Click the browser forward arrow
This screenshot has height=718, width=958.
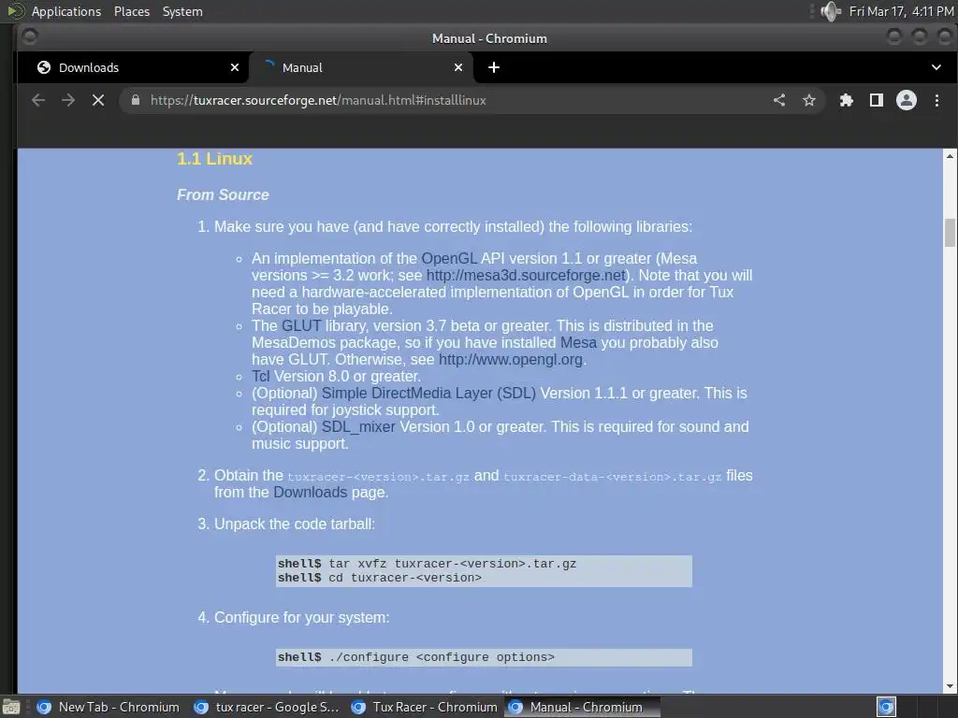(67, 100)
